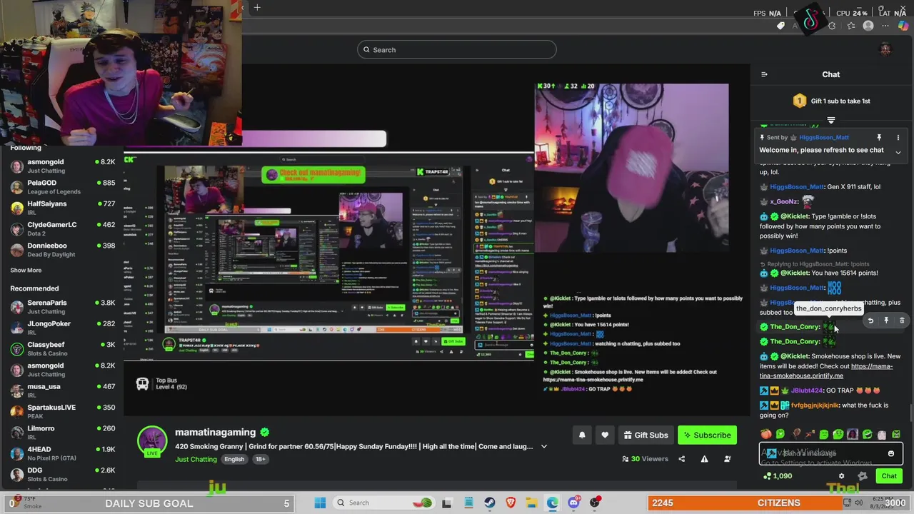This screenshot has width=914, height=514.
Task: Click the Windows Start button
Action: click(x=319, y=503)
